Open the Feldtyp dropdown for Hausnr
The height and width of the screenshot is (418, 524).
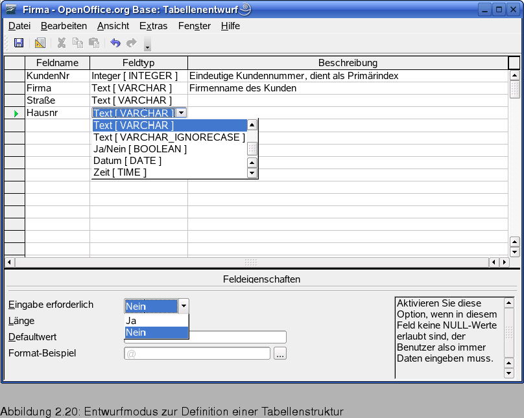[x=181, y=112]
